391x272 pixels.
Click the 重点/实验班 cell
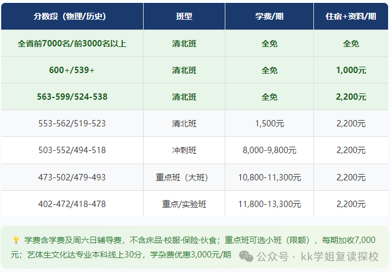(184, 204)
